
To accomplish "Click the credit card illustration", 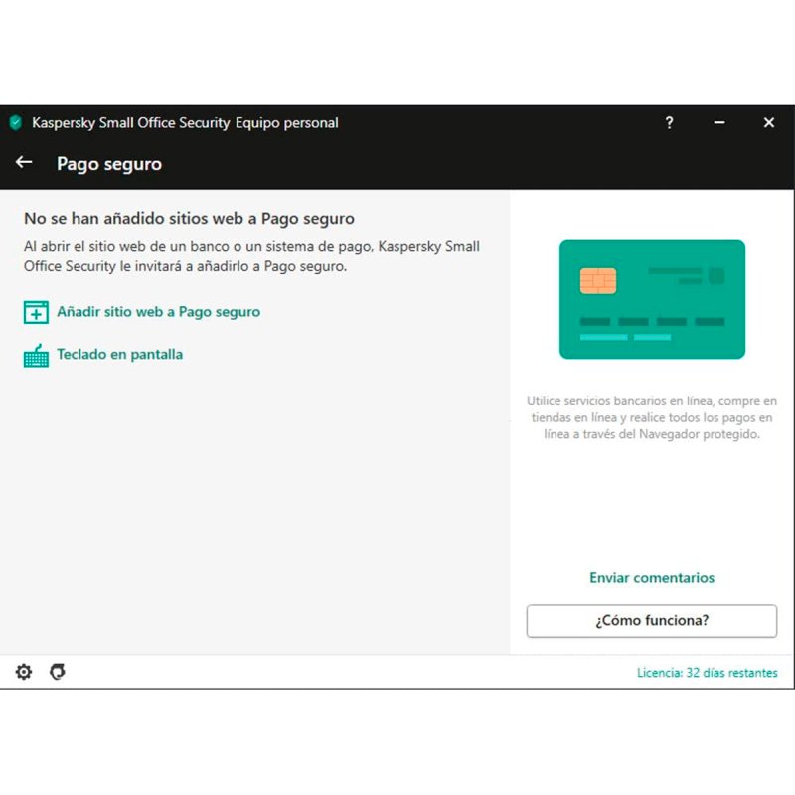I will [652, 299].
